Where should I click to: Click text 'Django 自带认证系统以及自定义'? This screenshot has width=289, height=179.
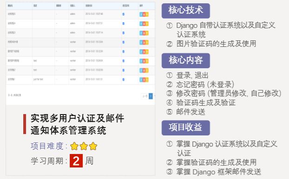coord(226,25)
